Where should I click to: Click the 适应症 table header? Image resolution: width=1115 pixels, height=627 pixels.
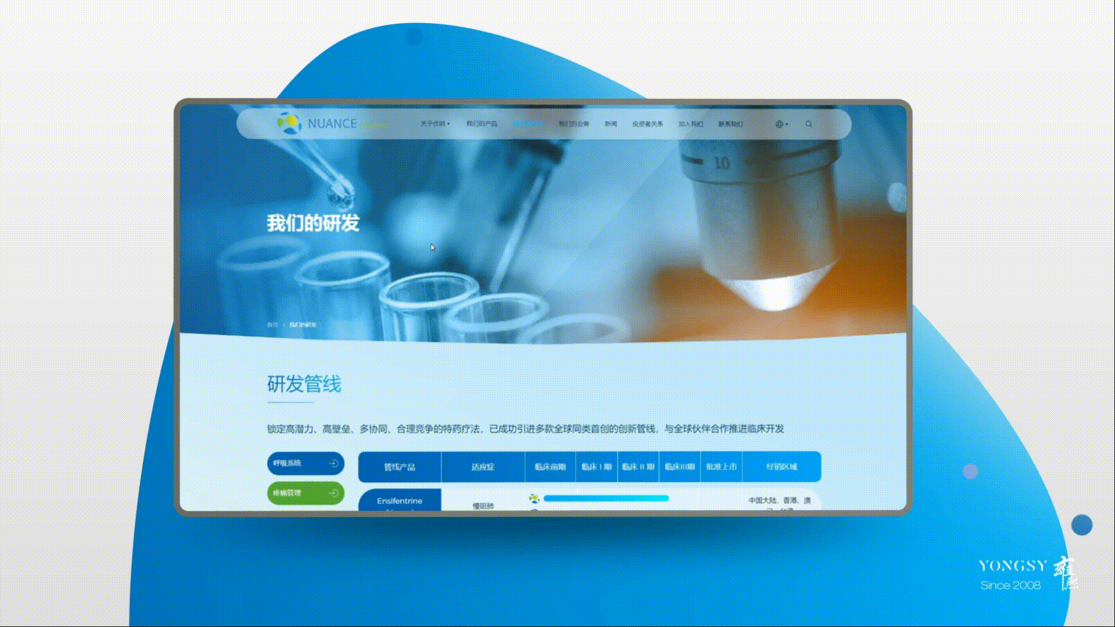(483, 467)
